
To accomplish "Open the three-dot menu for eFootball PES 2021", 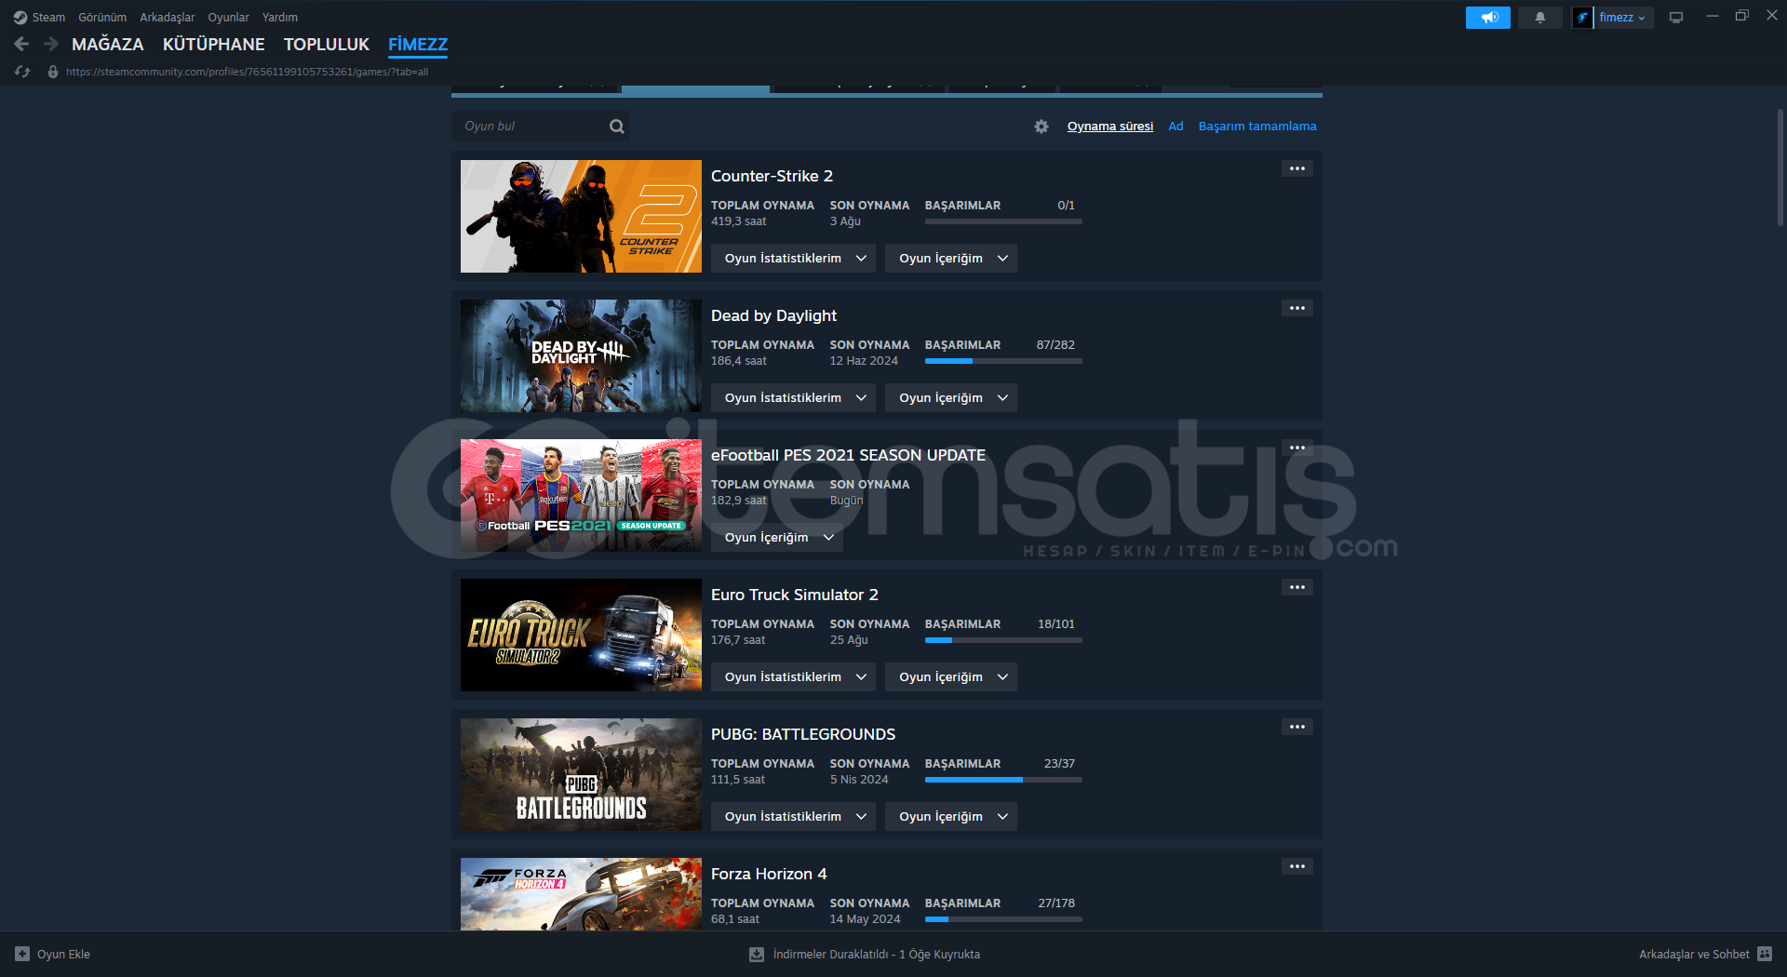I will click(1297, 448).
